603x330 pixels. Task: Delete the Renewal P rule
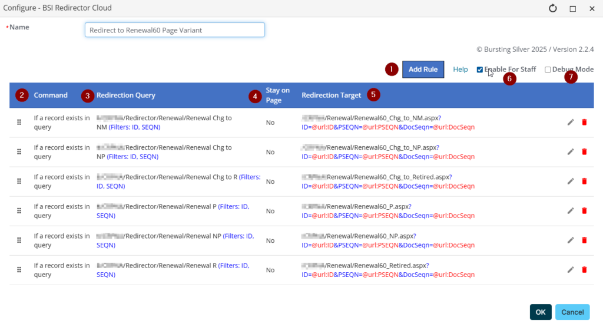click(x=584, y=211)
